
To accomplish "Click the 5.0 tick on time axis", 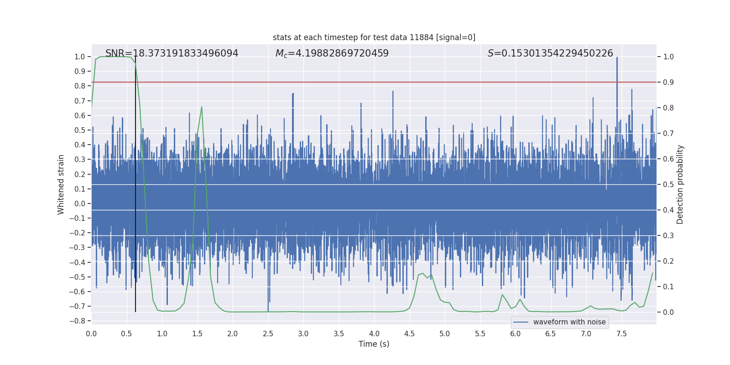I will [444, 334].
